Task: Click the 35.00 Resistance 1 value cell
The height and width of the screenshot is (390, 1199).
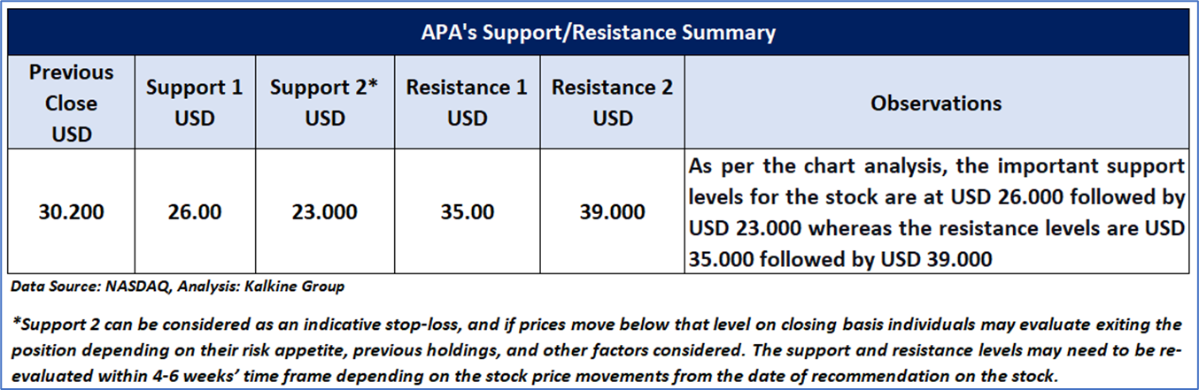Action: tap(467, 213)
